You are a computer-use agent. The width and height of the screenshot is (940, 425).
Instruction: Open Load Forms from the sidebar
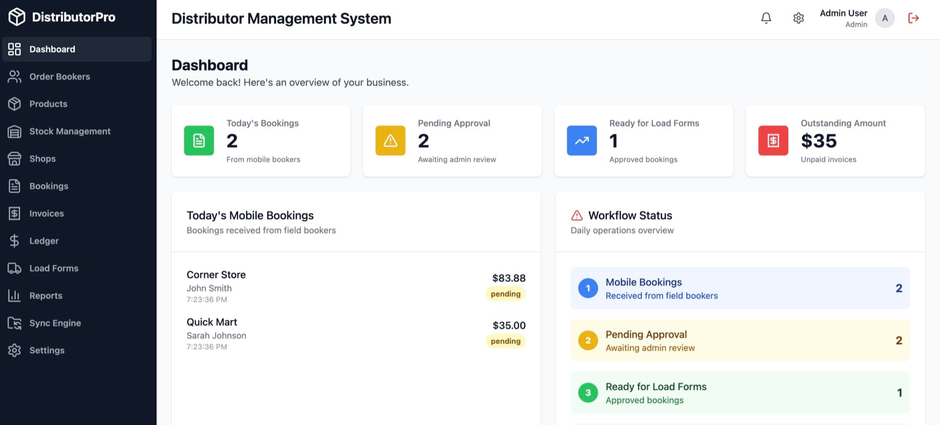point(77,268)
